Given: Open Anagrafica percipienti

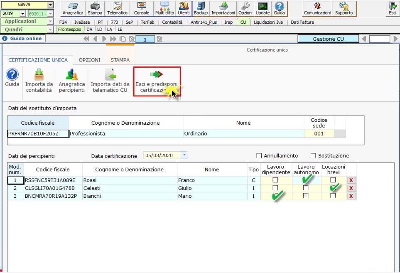Looking at the screenshot, I should tap(72, 81).
